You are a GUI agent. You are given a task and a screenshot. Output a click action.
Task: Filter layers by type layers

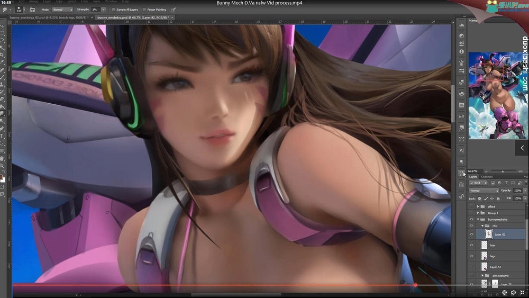[506, 183]
